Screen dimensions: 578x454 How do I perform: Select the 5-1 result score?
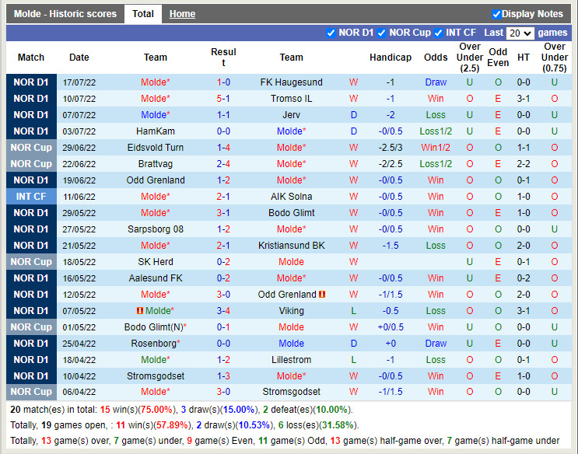click(x=223, y=99)
